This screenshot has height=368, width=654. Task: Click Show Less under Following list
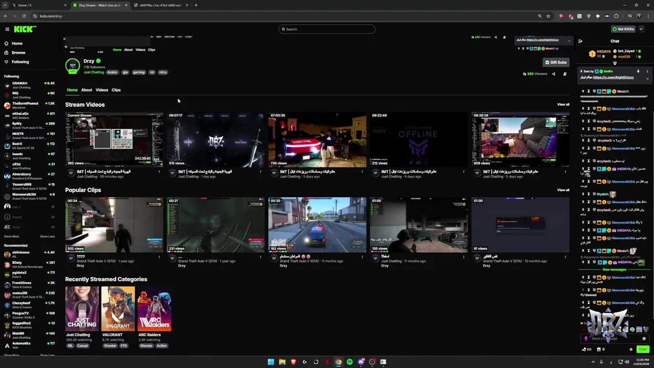click(48, 237)
